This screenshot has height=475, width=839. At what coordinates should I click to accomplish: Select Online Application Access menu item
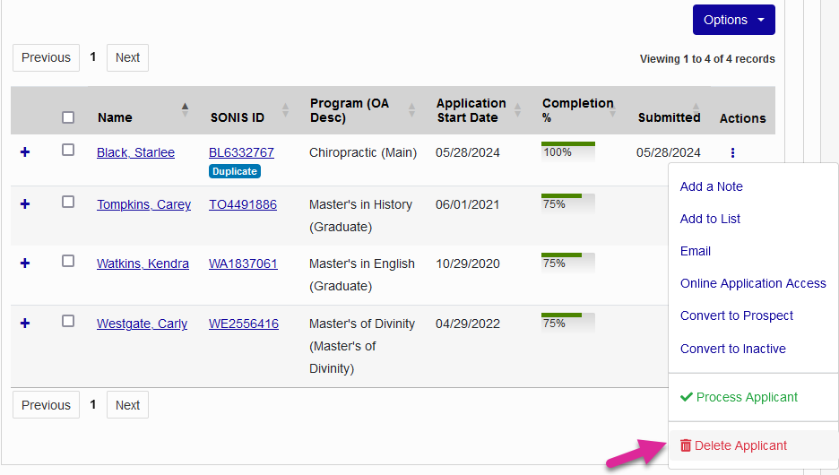tap(753, 283)
